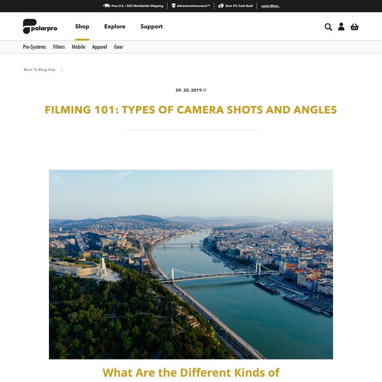382x382 pixels.
Task: Click the cash back gift icon
Action: point(221,6)
